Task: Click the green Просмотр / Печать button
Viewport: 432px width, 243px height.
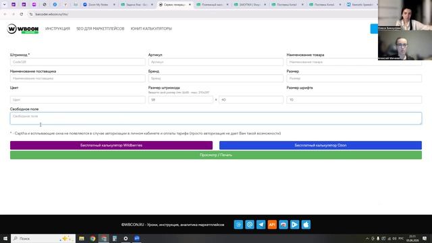Action: (216, 155)
